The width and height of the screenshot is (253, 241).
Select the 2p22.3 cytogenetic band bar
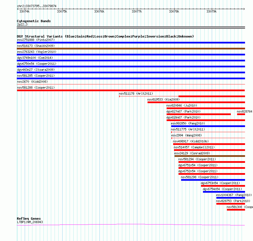click(131, 28)
